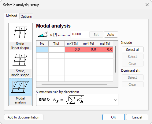The width and height of the screenshot is (152, 124).
Task: Click the table's horizontal scrollbar
Action: pos(74,85)
